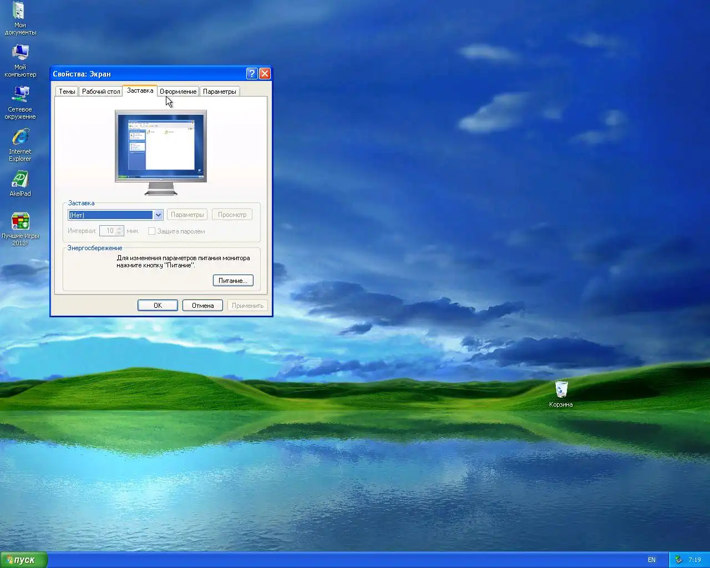The height and width of the screenshot is (568, 710).
Task: Open the Мои документы desktop icon
Action: click(20, 18)
